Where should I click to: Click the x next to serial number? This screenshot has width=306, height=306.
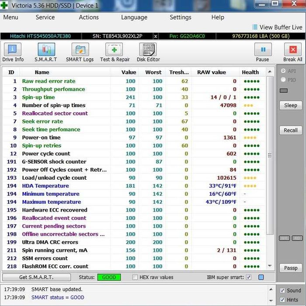(x=156, y=36)
